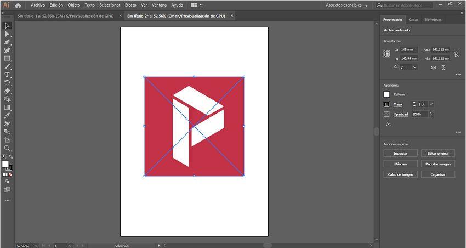Click the Recortar imagen button
The width and height of the screenshot is (466, 248).
point(438,164)
